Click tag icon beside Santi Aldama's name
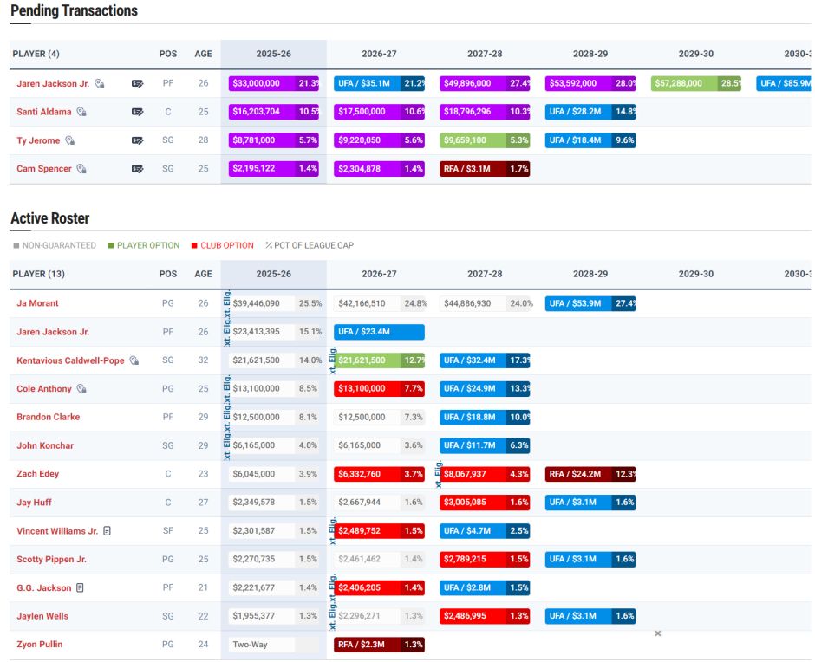This screenshot has width=815, height=662. pos(81,112)
